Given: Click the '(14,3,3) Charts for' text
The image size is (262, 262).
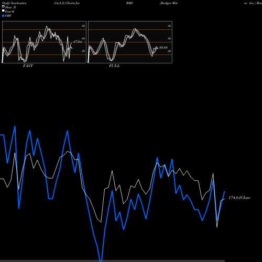Looking at the screenshot, I should click(67, 3).
